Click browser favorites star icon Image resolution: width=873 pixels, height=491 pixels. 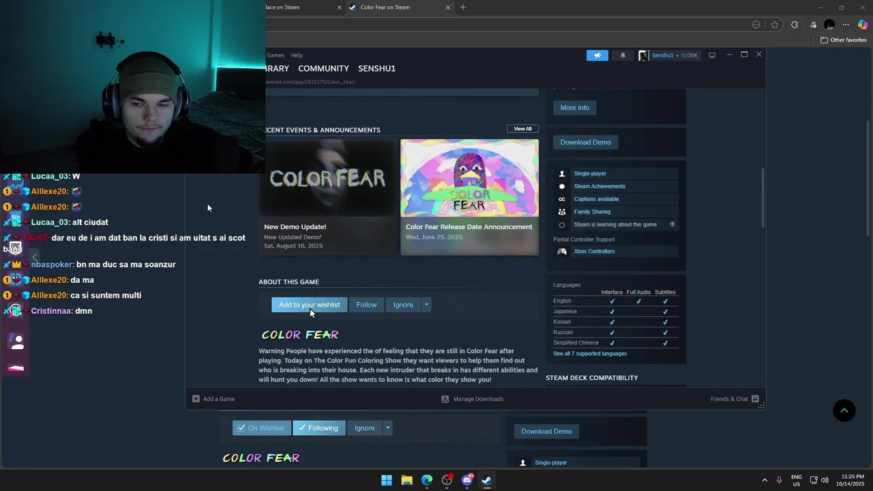coord(775,25)
